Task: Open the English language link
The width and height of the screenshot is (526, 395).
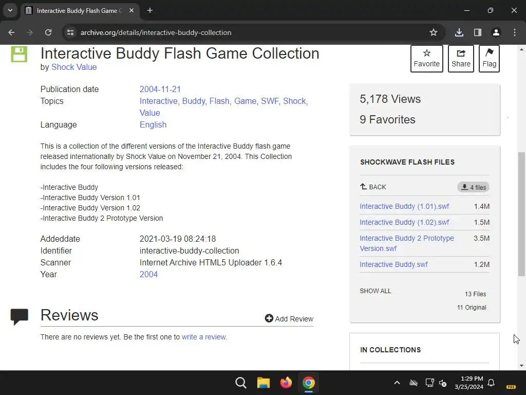Action: point(153,124)
